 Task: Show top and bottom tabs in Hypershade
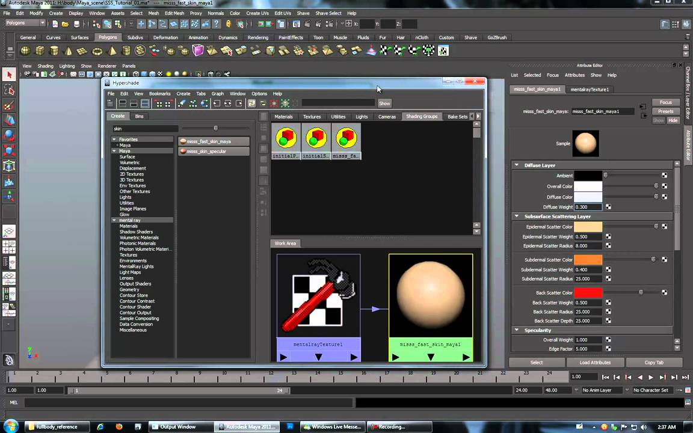tap(145, 103)
